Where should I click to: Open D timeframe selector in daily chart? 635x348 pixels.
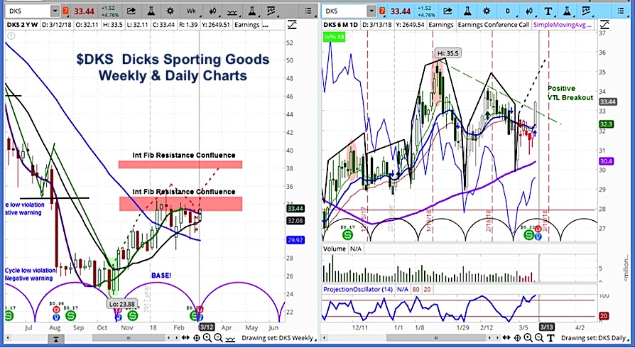click(x=507, y=11)
